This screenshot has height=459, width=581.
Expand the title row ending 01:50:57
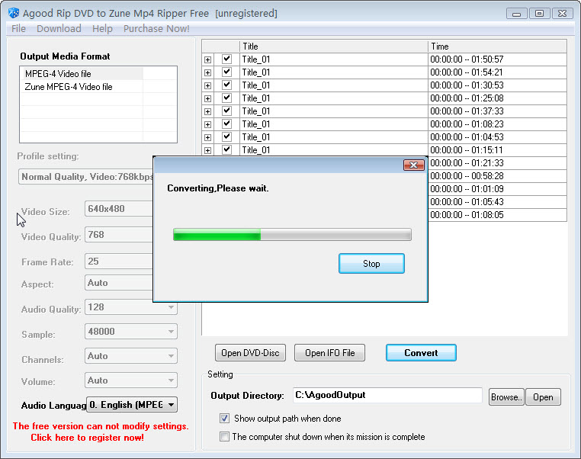click(208, 59)
